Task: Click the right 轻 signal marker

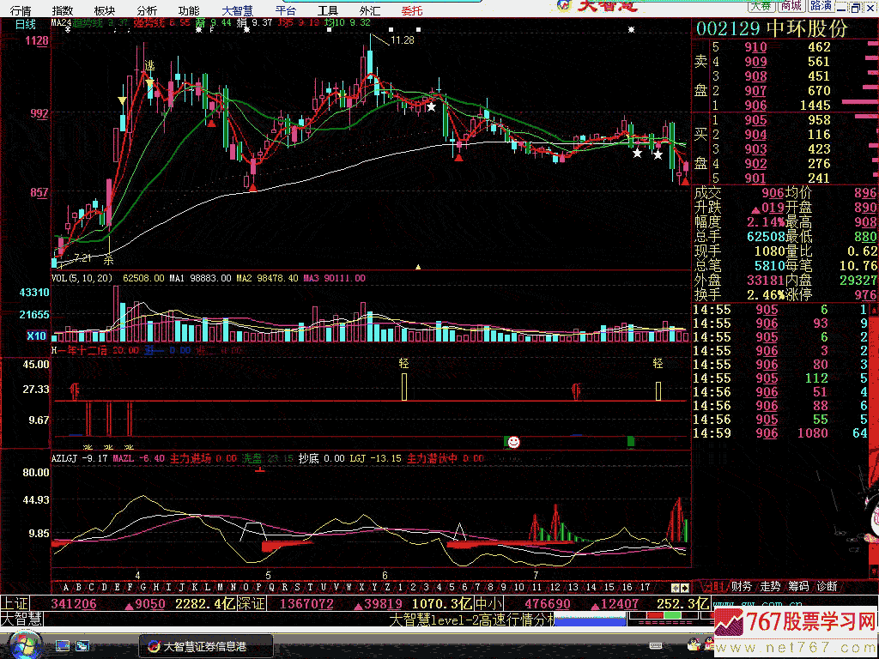Action: click(658, 363)
